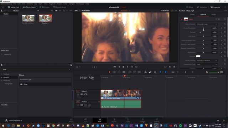The height and width of the screenshot is (128, 228).
Task: Open the Playback menu
Action: 52,4
